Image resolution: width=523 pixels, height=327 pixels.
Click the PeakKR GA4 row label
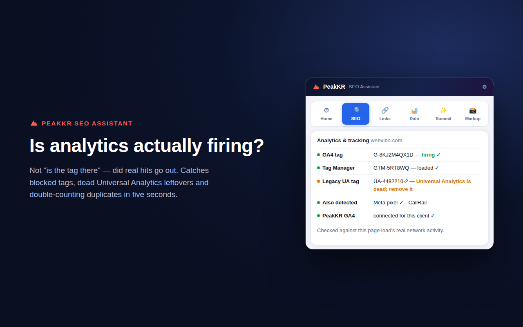click(x=339, y=215)
